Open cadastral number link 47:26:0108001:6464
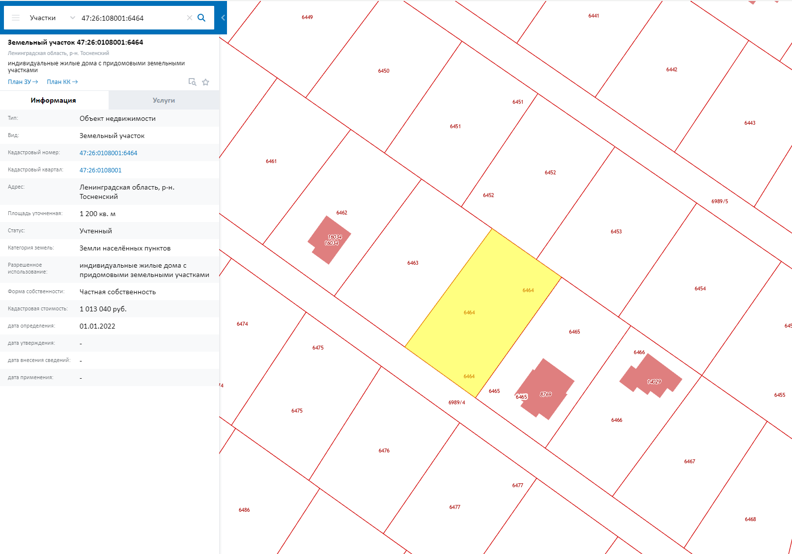 coord(109,153)
